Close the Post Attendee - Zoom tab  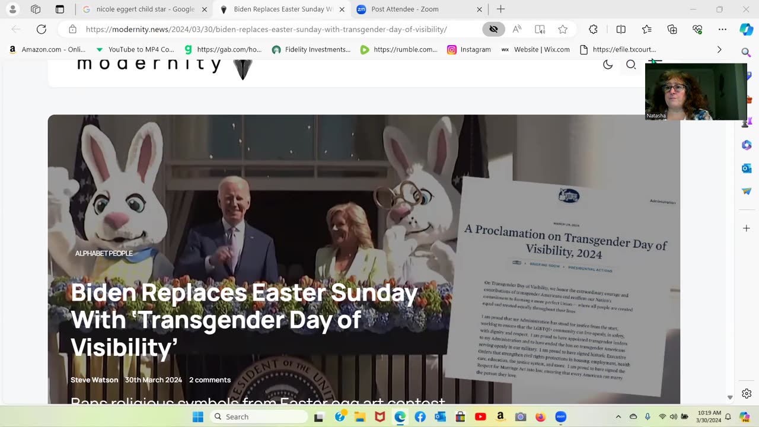point(480,9)
